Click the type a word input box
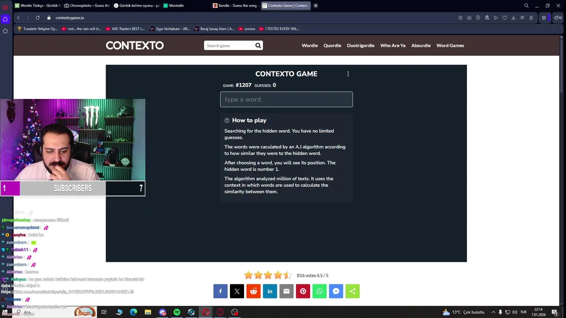Image resolution: width=566 pixels, height=318 pixels. click(x=287, y=99)
